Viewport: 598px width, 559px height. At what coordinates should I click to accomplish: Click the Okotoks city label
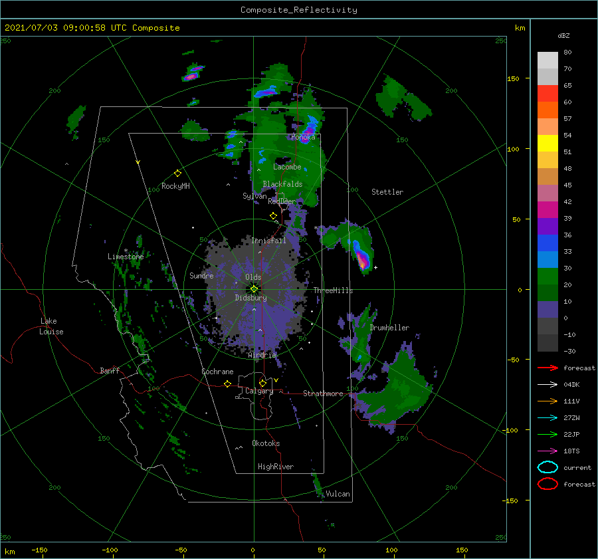pos(266,443)
